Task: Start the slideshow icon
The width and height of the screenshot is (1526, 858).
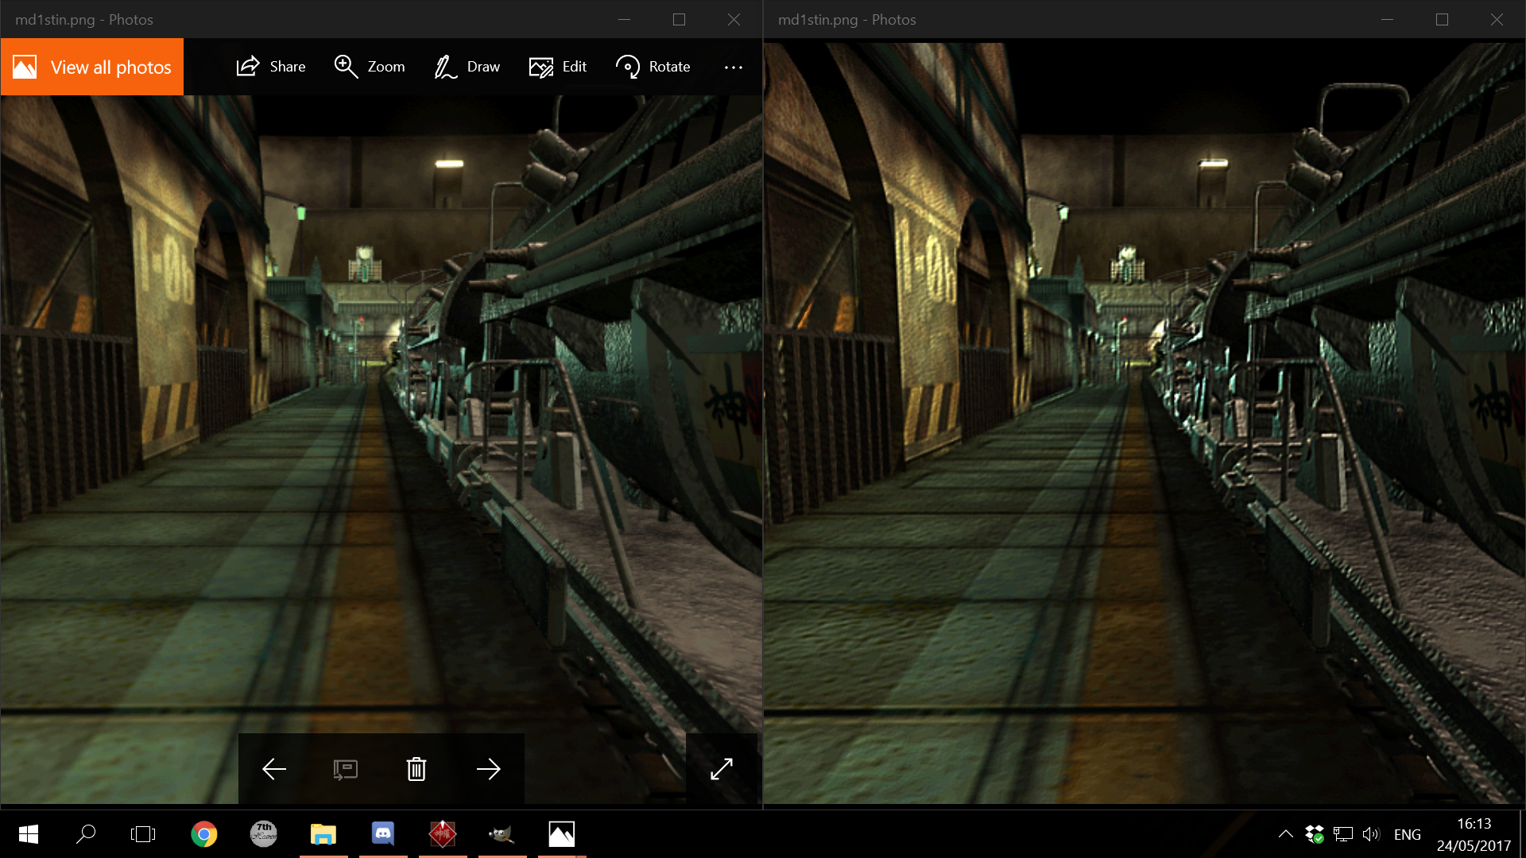Action: coord(346,769)
